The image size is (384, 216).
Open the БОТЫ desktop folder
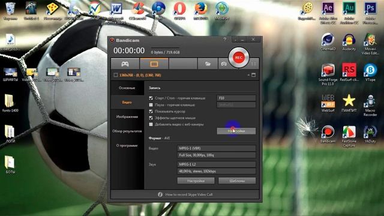click(x=10, y=165)
